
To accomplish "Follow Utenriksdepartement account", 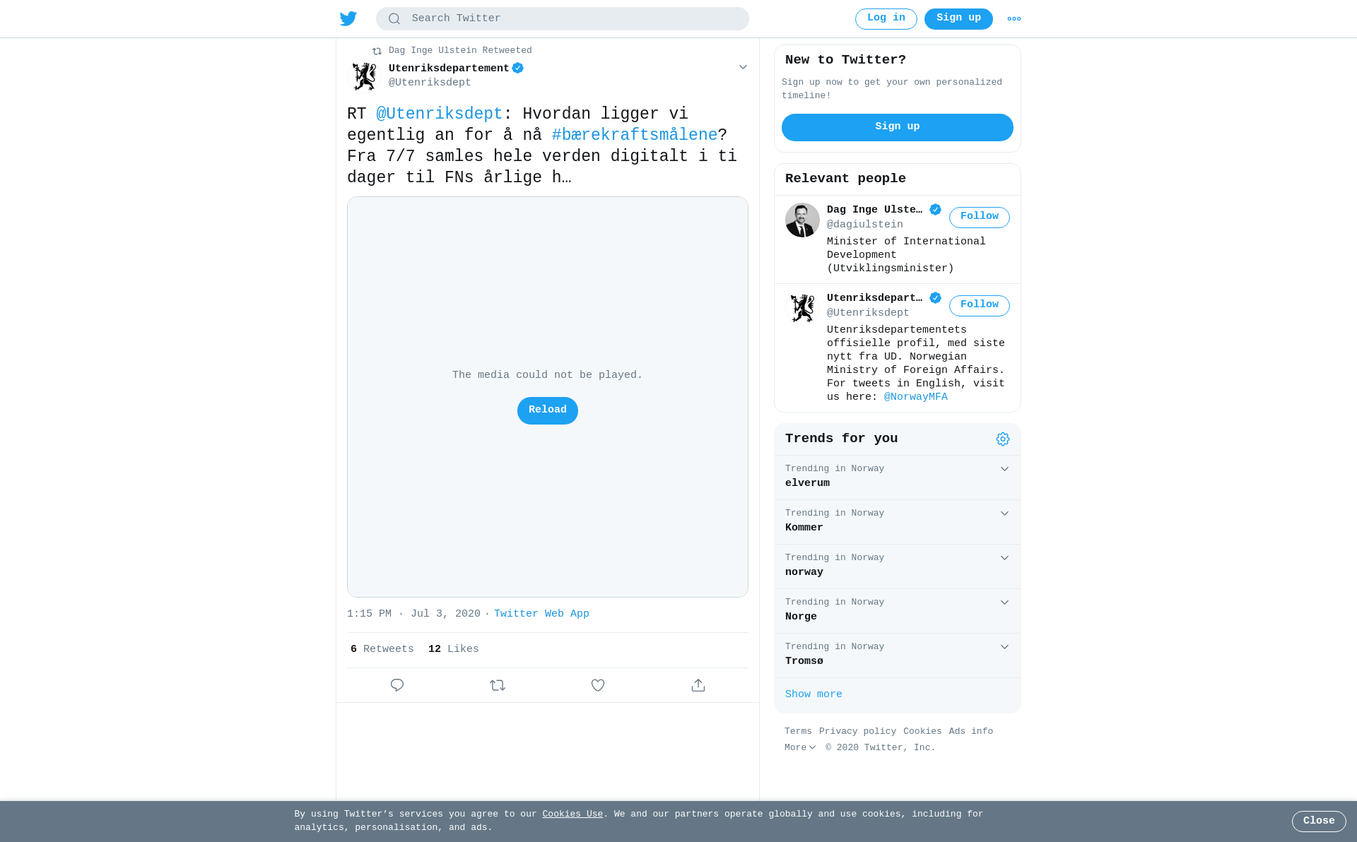I will (979, 306).
